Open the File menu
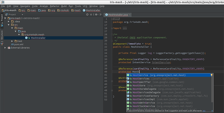The width and height of the screenshot is (224, 113). click(3, 6)
